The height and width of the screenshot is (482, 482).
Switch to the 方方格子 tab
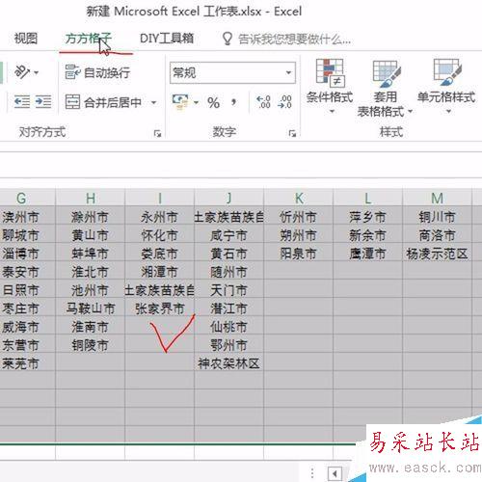pos(88,39)
